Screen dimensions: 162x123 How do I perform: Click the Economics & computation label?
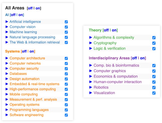point(116,76)
